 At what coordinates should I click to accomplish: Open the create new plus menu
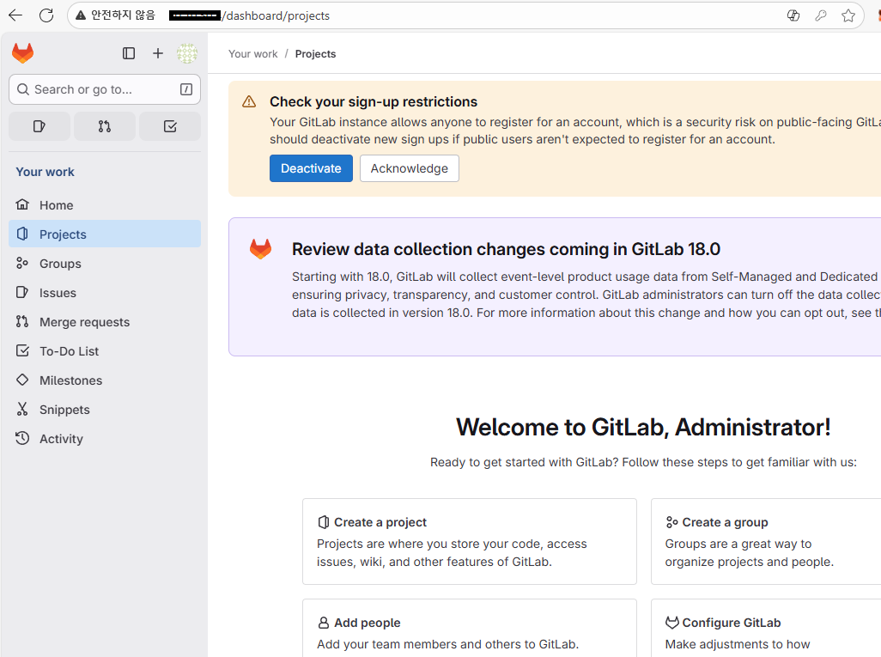pos(158,53)
